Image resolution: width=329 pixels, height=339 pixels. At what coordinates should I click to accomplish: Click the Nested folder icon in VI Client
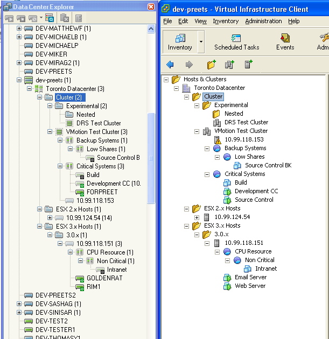(x=216, y=114)
